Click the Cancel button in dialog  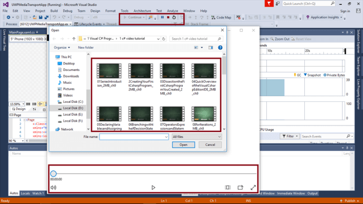210,145
